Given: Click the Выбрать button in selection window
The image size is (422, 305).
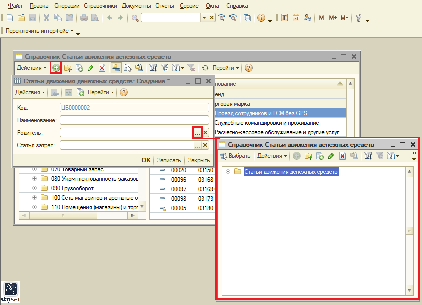Looking at the screenshot, I should tap(235, 156).
